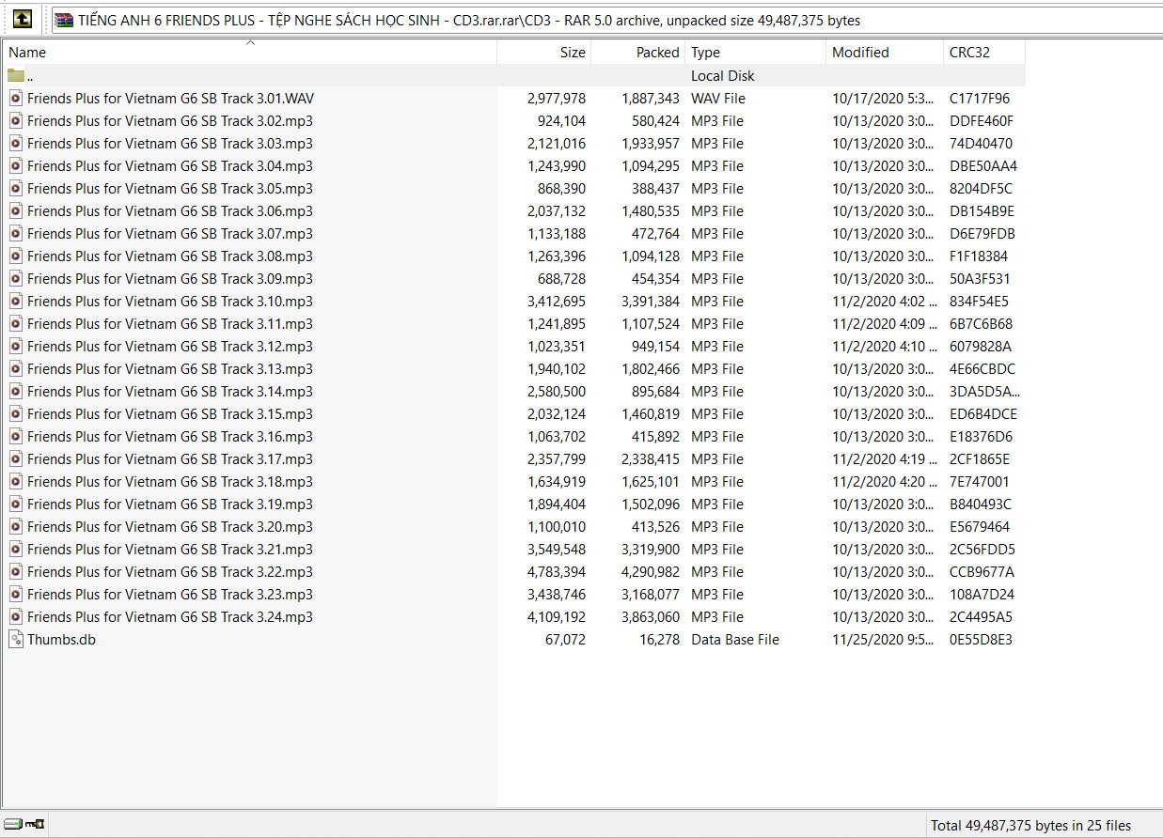Select Friends Plus Track 3.10.mp3 file
The height and width of the screenshot is (838, 1163).
169,302
